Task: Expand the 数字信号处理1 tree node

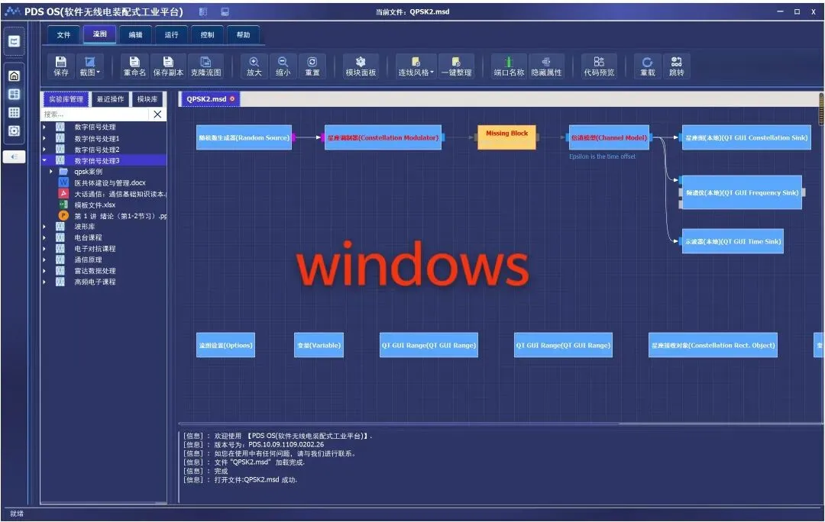Action: (x=44, y=138)
